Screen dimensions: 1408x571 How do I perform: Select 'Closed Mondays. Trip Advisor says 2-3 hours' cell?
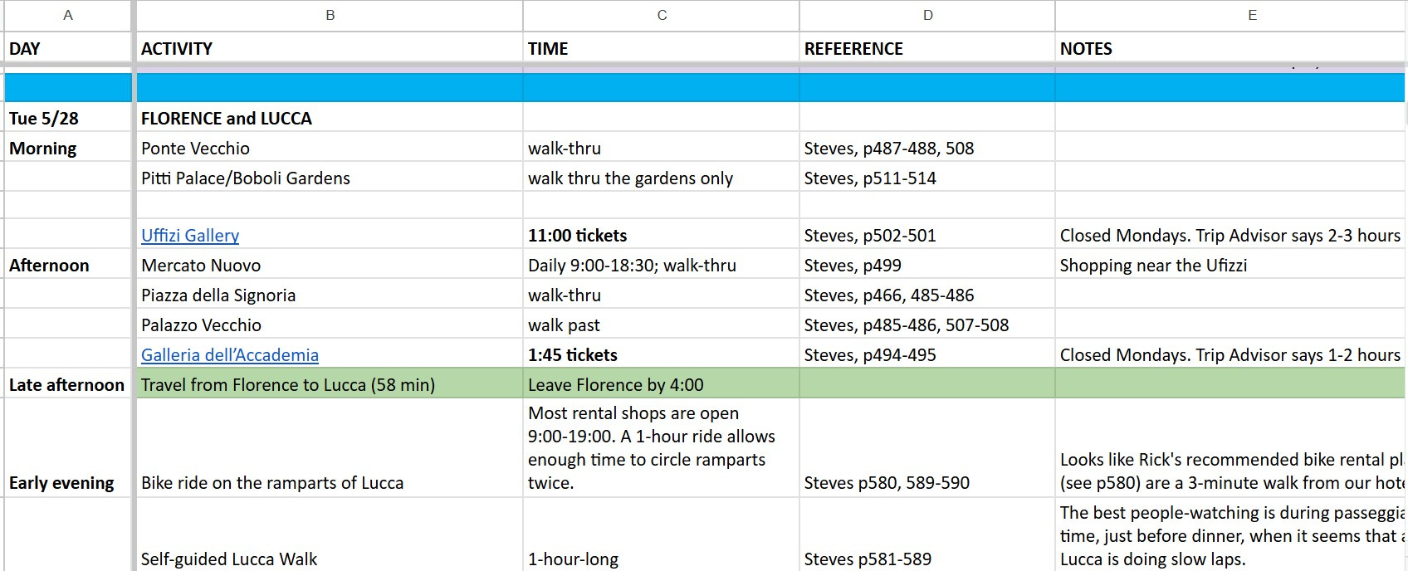[1232, 235]
